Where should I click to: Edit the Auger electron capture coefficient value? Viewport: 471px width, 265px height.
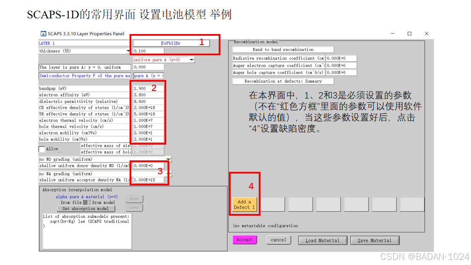click(341, 66)
